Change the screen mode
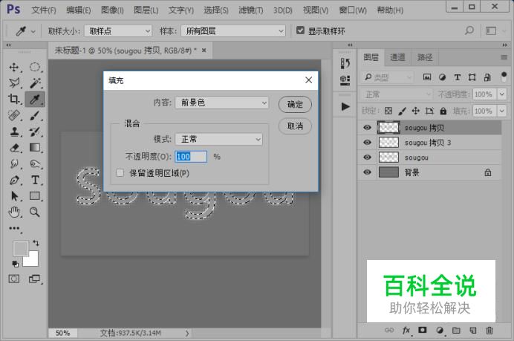Screen dimensions: 514x341 click(34, 279)
